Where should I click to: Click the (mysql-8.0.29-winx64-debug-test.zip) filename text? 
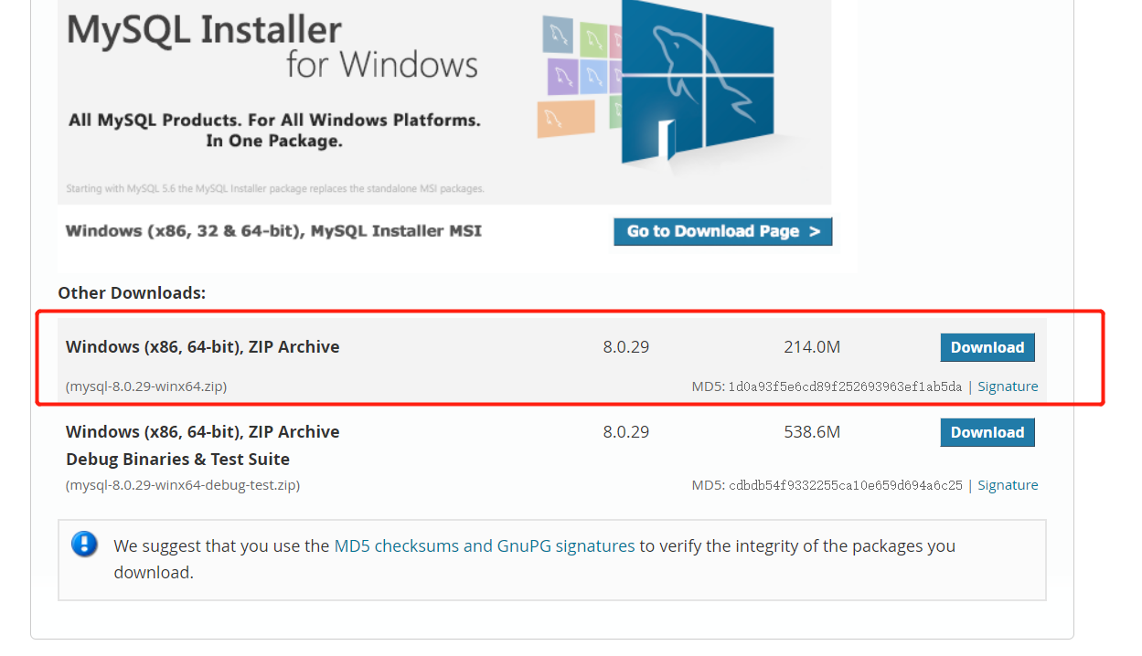[183, 485]
